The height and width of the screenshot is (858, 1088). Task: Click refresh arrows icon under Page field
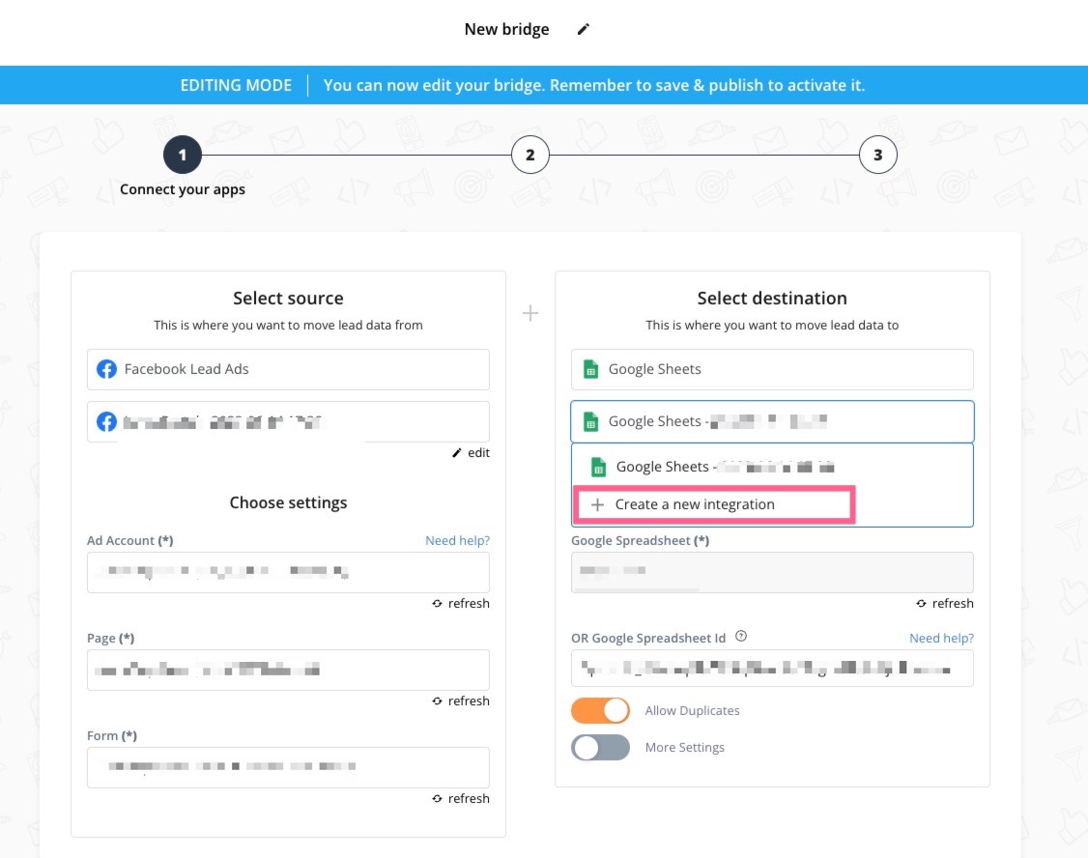click(x=437, y=701)
